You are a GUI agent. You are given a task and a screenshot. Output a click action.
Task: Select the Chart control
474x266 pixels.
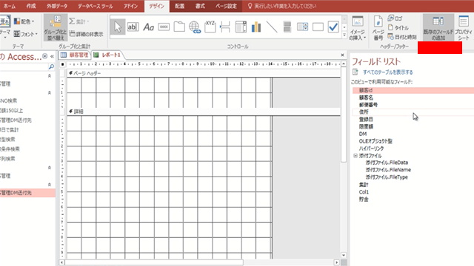click(256, 27)
